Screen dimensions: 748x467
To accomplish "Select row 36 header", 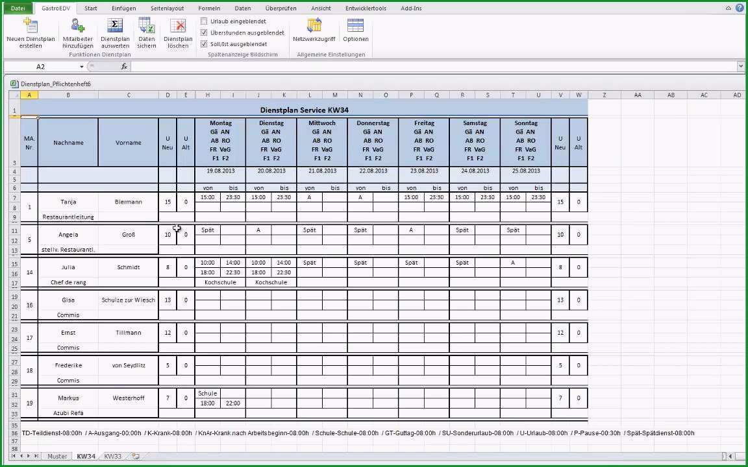I will 14,433.
